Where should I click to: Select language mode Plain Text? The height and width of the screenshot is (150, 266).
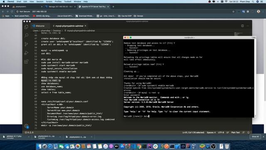coord(236,132)
